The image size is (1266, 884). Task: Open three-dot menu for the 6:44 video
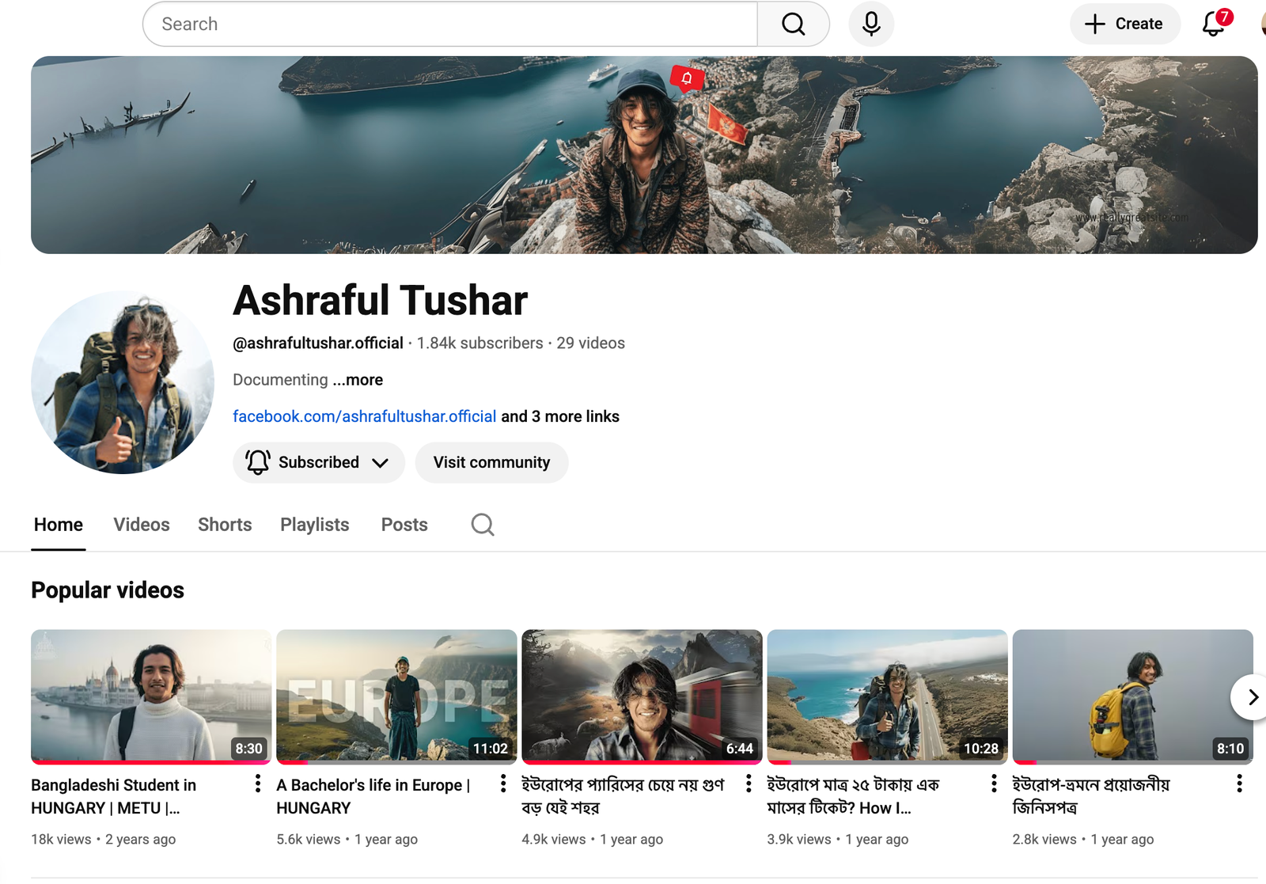coord(749,783)
